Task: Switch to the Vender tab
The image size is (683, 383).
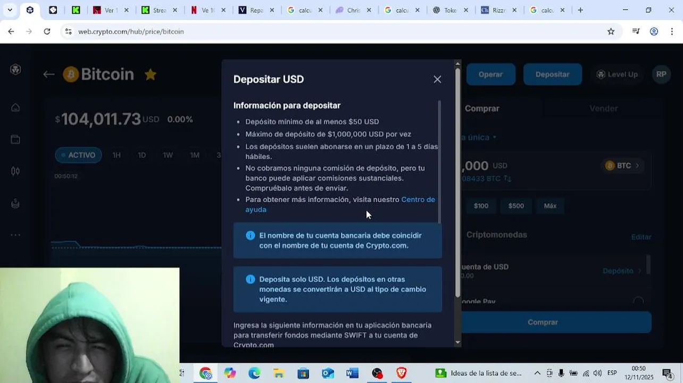Action: 603,109
